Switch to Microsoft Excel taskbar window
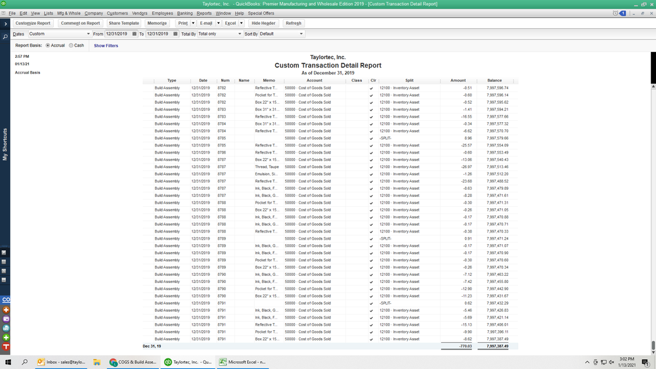The width and height of the screenshot is (656, 369). [242, 362]
